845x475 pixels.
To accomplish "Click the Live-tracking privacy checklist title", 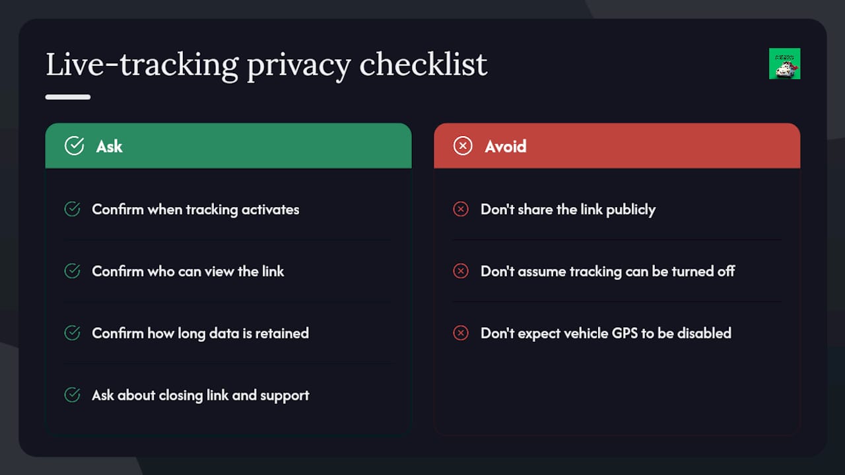I will click(267, 66).
